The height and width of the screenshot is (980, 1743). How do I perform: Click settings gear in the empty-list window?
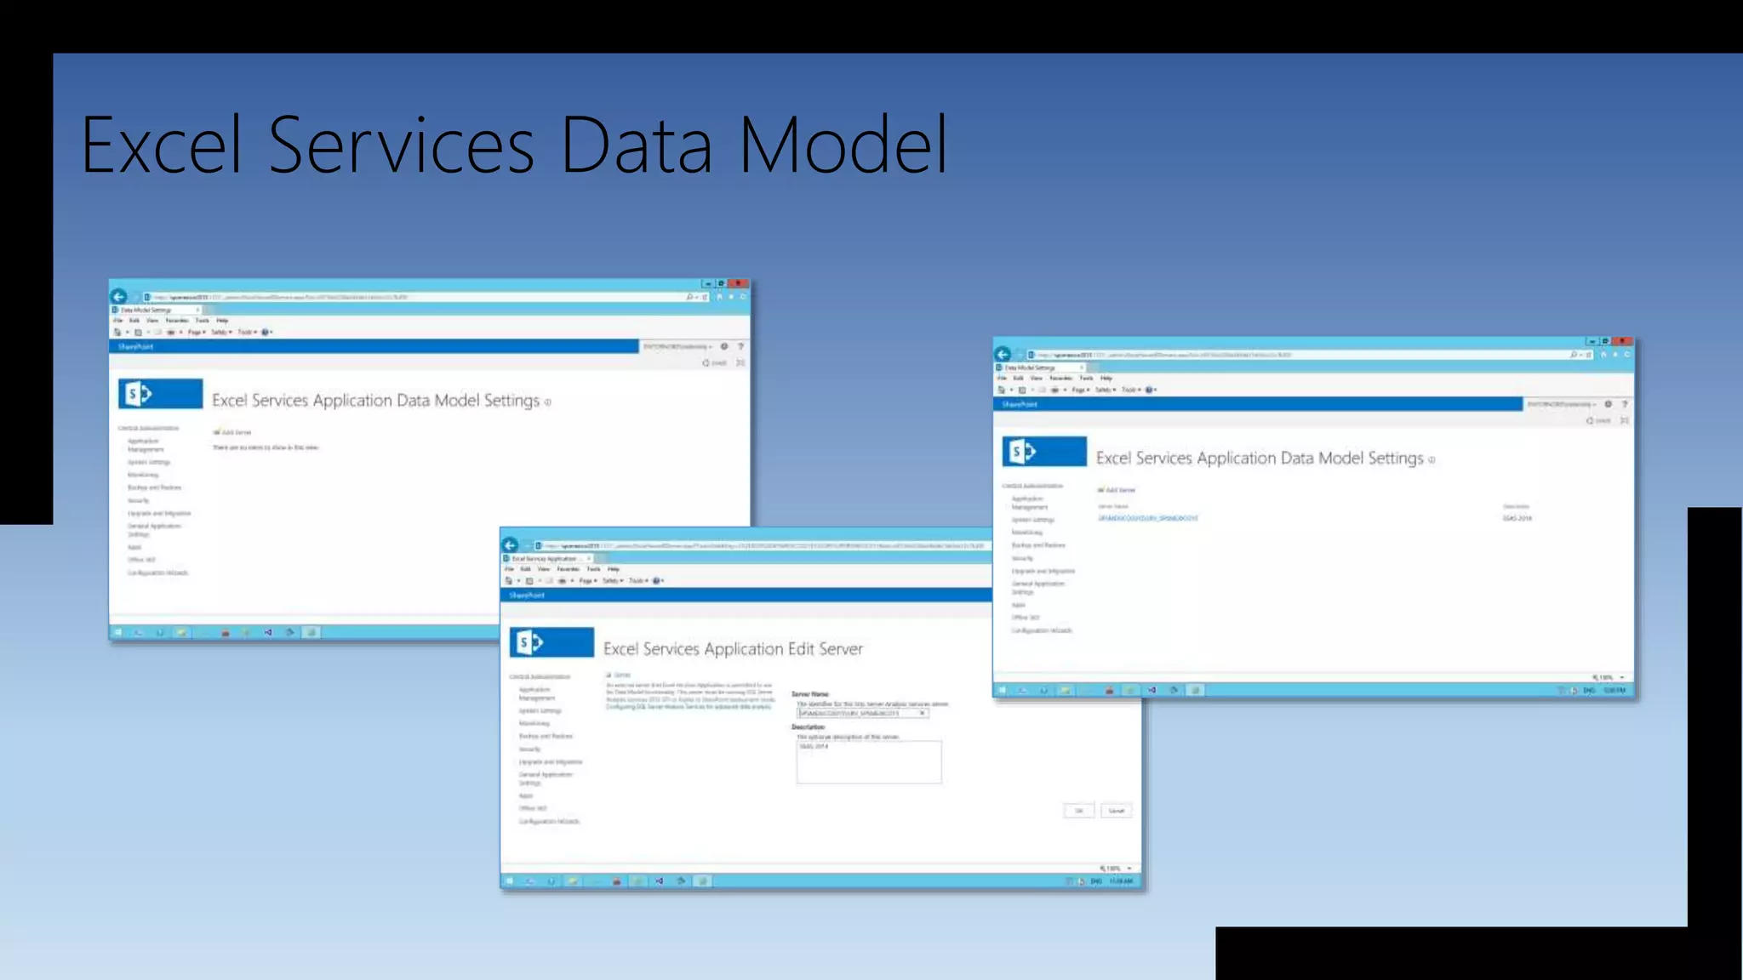[x=724, y=346]
